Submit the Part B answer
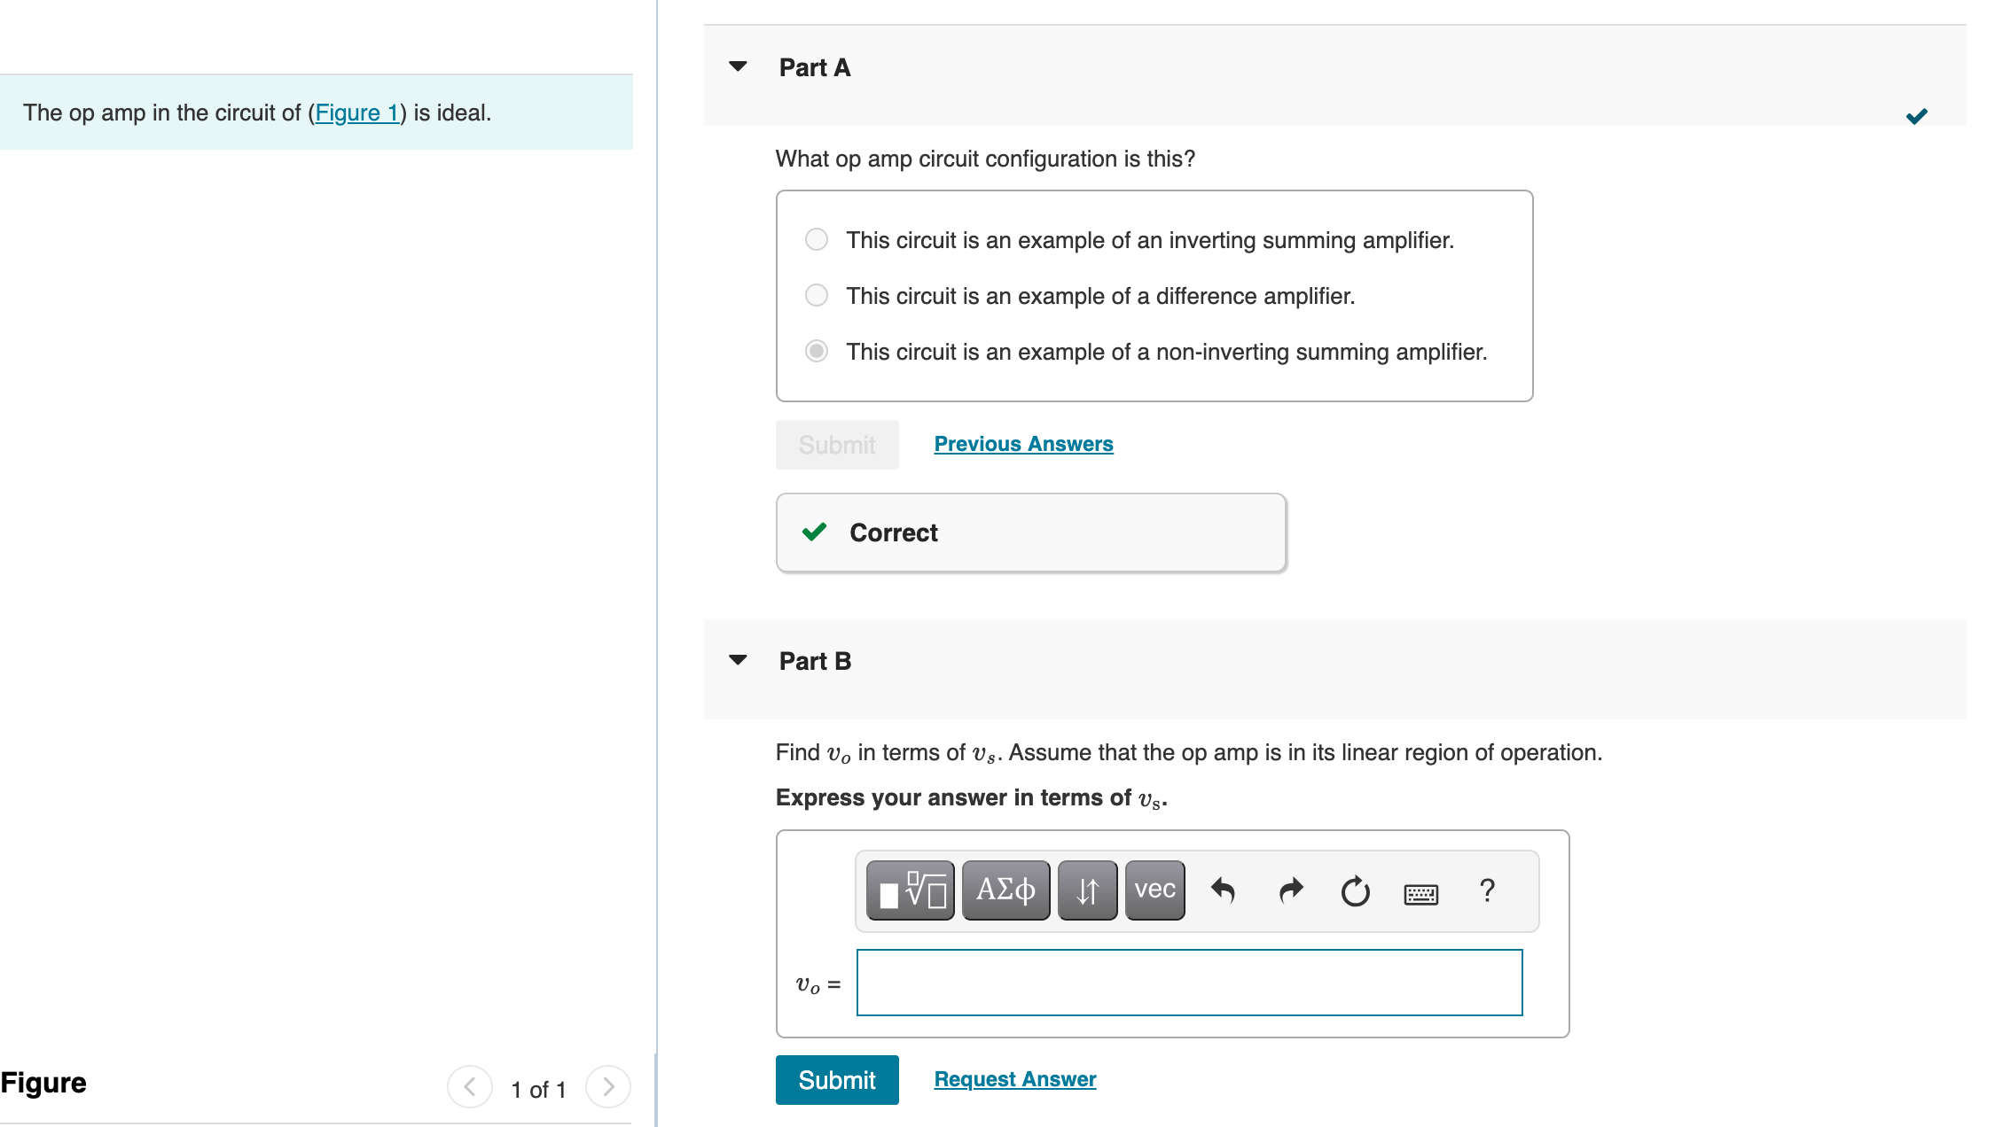The image size is (1995, 1127). coord(836,1080)
